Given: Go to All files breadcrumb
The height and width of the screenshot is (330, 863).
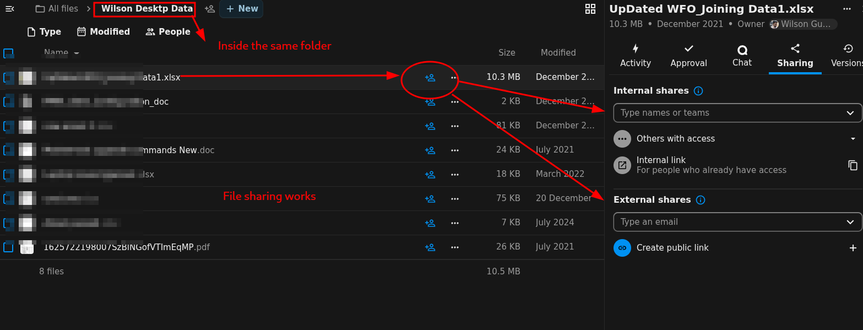Looking at the screenshot, I should [x=57, y=9].
